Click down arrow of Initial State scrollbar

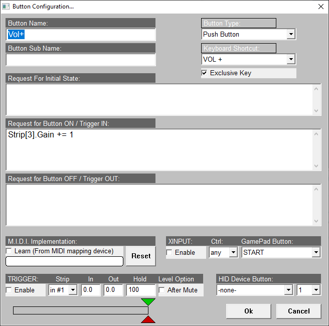point(316,110)
